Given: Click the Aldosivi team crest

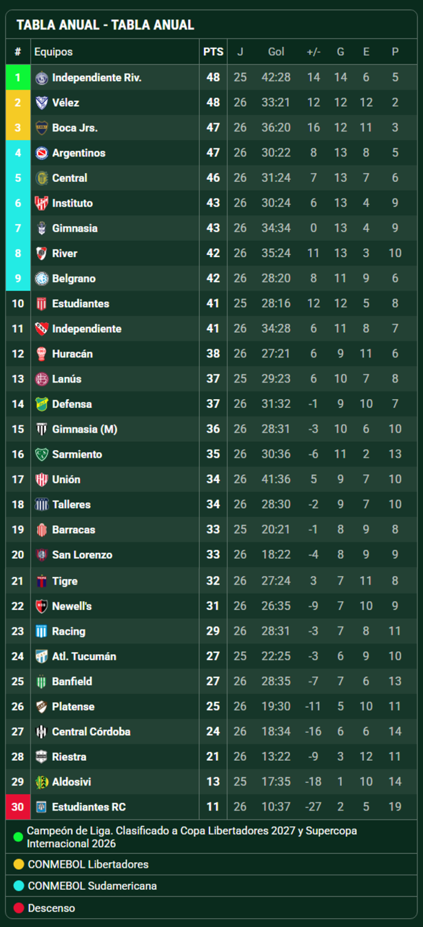Looking at the screenshot, I should (42, 782).
